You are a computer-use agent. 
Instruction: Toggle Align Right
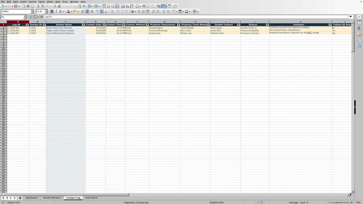[92, 11]
